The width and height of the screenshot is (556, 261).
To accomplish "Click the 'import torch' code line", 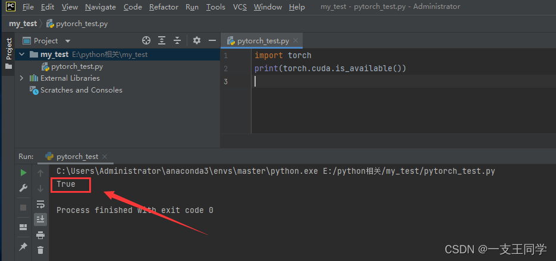I will tap(283, 56).
